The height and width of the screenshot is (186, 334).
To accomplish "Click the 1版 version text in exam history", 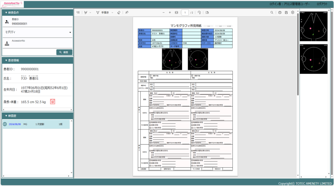I will pos(61,124).
